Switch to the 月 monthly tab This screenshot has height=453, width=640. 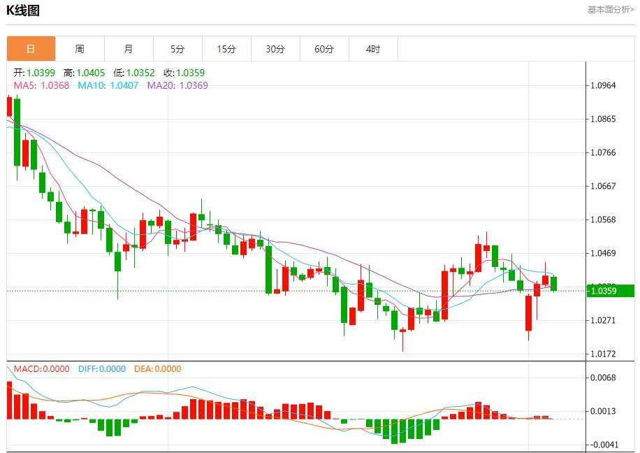click(129, 49)
